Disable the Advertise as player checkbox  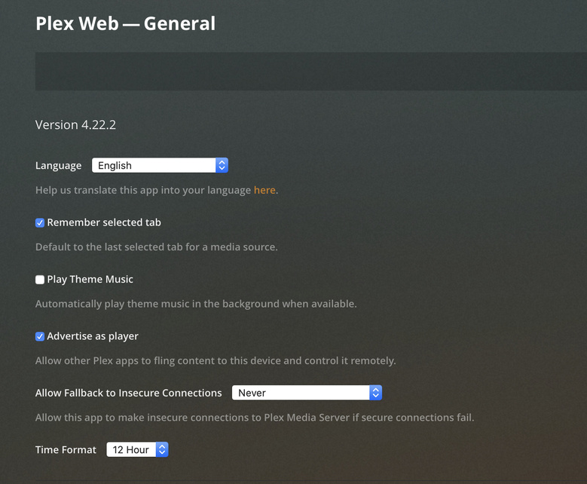tap(40, 337)
